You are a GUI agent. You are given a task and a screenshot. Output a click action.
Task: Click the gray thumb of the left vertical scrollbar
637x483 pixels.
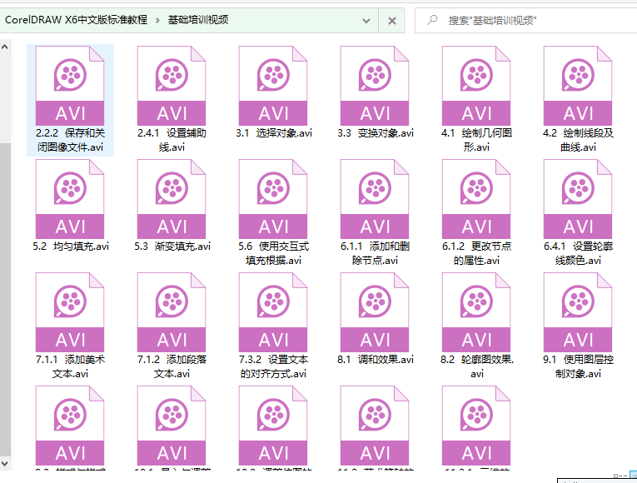coord(5,300)
